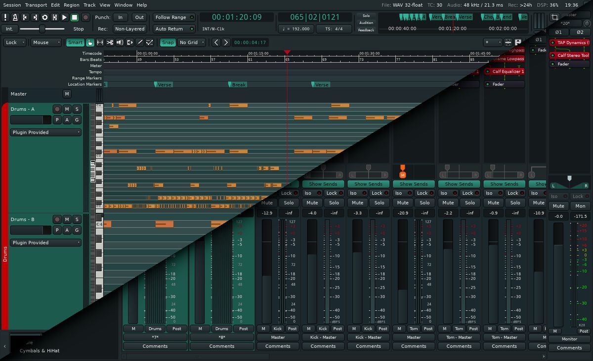The image size is (593, 361).
Task: Toggle Auto Return option
Action: [x=174, y=29]
